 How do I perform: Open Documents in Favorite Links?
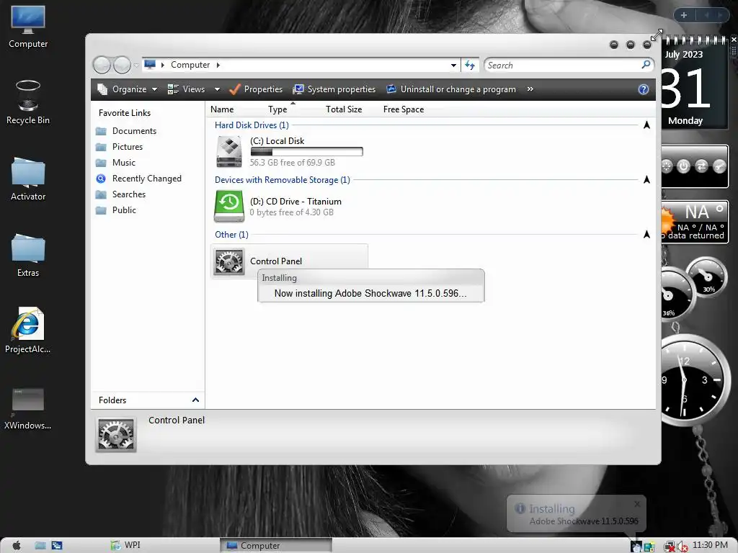click(x=126, y=131)
